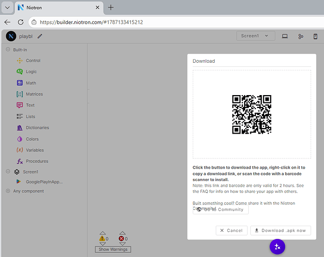Viewport: 324px width, 257px height.
Task: View site information lock icon
Action: [x=34, y=22]
